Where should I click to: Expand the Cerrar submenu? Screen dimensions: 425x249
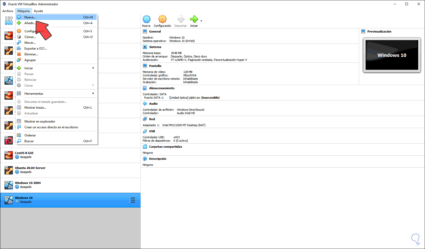pyautogui.click(x=56, y=86)
